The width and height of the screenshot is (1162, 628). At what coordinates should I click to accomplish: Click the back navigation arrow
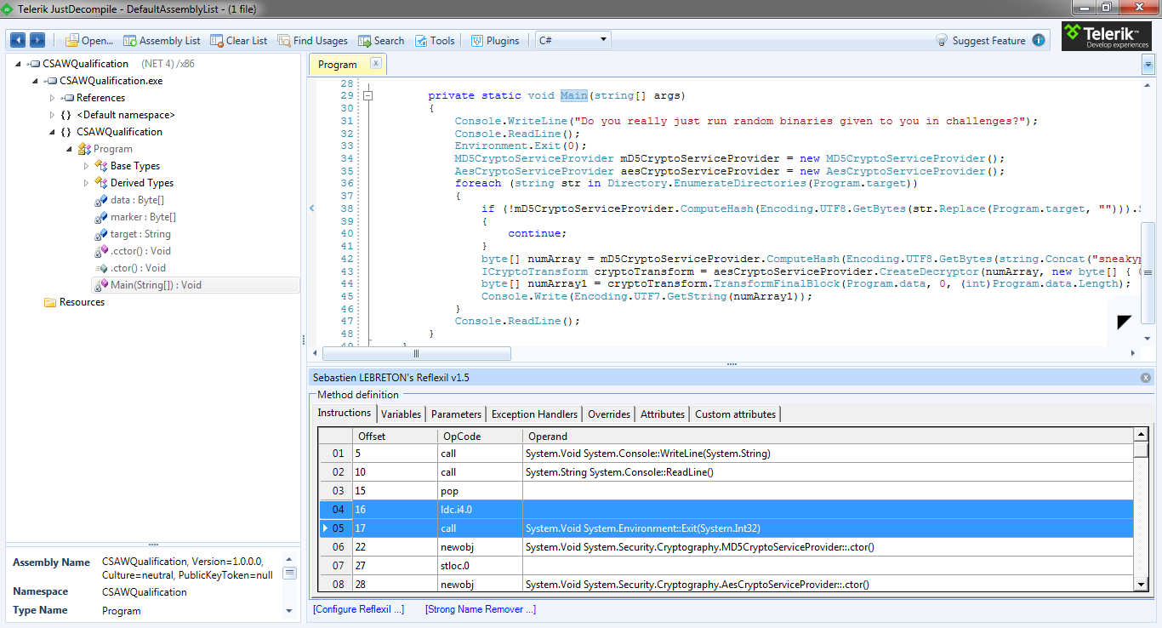click(18, 40)
